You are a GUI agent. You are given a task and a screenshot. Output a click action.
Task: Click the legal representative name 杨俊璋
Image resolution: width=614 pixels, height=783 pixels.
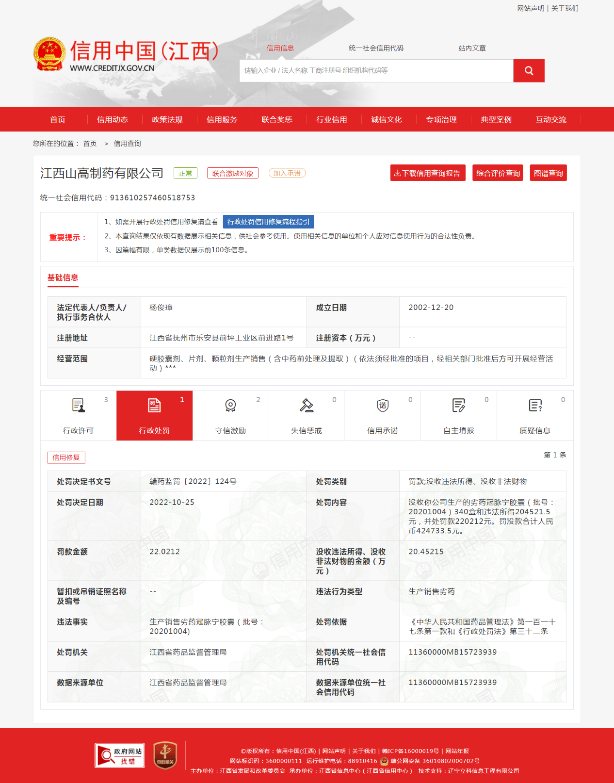[161, 308]
